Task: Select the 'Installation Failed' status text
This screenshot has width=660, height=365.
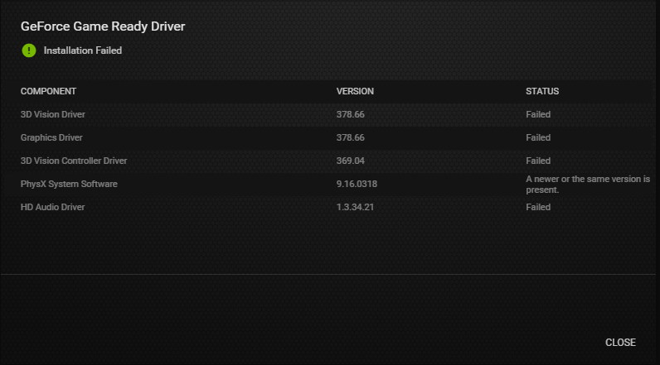Action: pos(83,50)
